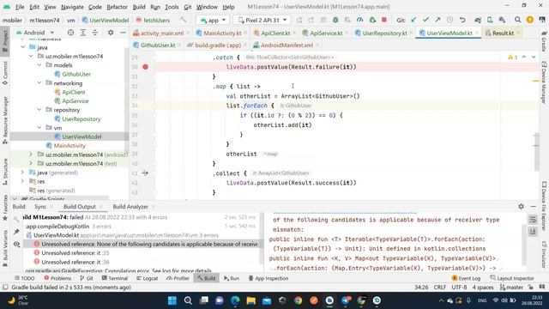Image resolution: width=549 pixels, height=309 pixels.
Task: Toggle Resource Manager sidebar button
Action: point(5,120)
